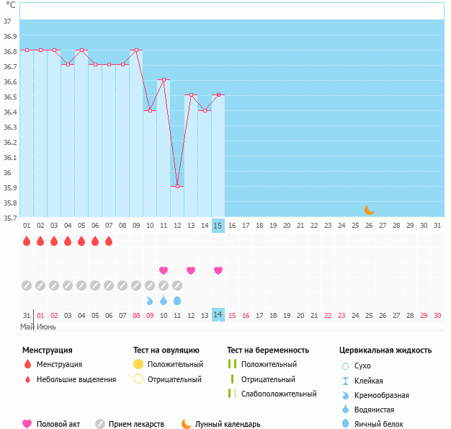This screenshot has width=451, height=429.
Task: Click the 35.9 temperature point on day 12
Action: coord(177,186)
